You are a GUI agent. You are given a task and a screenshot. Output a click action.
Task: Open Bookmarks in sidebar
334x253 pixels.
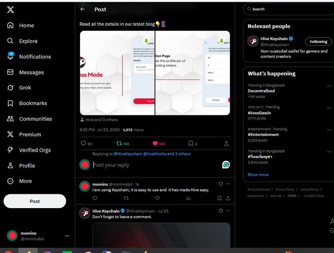[27, 103]
